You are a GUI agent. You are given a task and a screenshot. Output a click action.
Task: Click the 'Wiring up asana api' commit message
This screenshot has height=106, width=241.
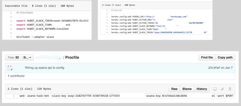44,68
